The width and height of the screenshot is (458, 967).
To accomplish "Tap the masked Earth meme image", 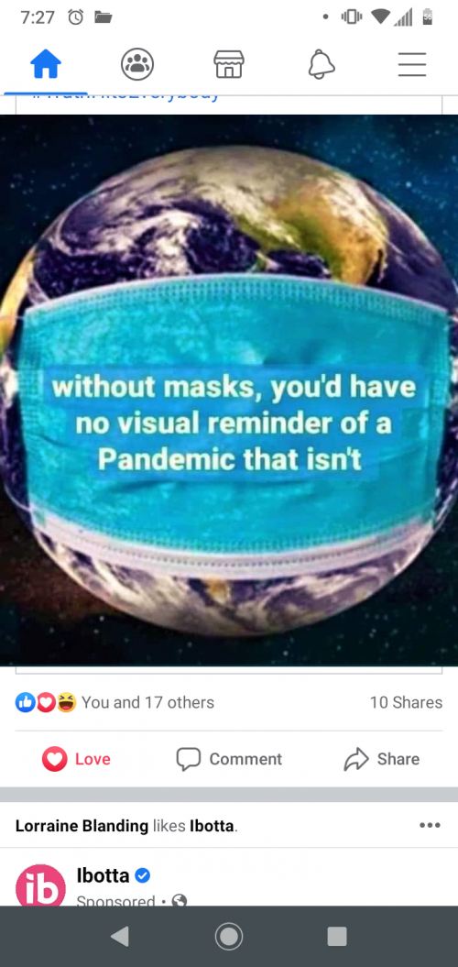I will click(x=229, y=390).
